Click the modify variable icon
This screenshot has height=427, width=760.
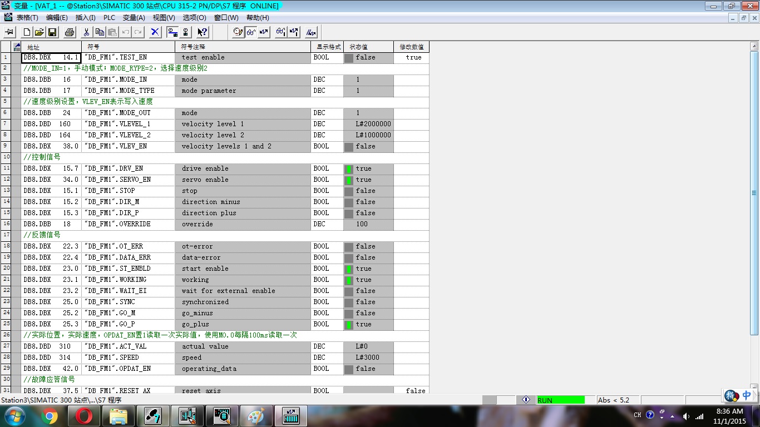pyautogui.click(x=264, y=32)
